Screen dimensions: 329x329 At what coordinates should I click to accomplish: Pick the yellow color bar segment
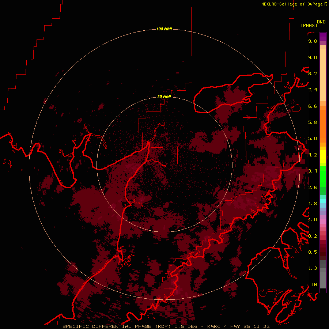click(323, 156)
